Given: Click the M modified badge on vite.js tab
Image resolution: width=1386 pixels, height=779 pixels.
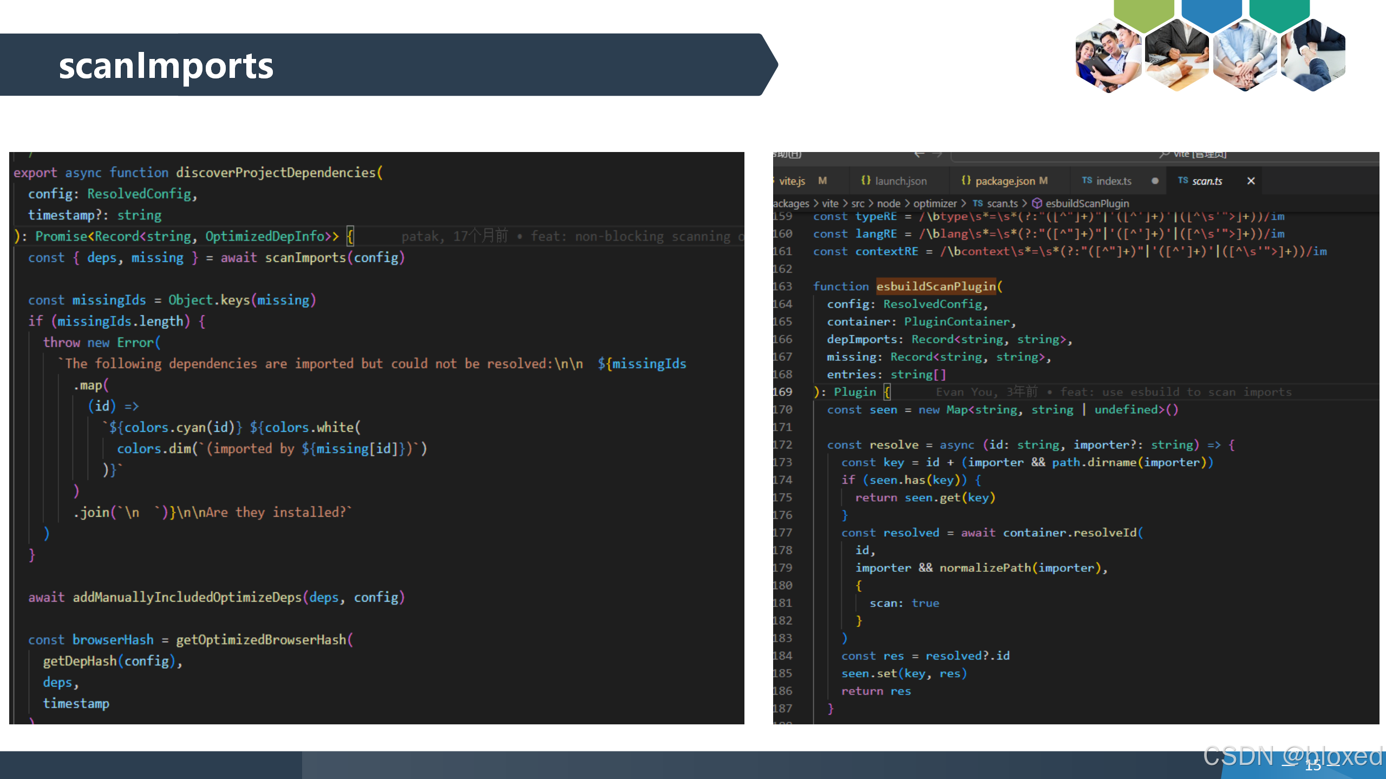Looking at the screenshot, I should (x=822, y=181).
